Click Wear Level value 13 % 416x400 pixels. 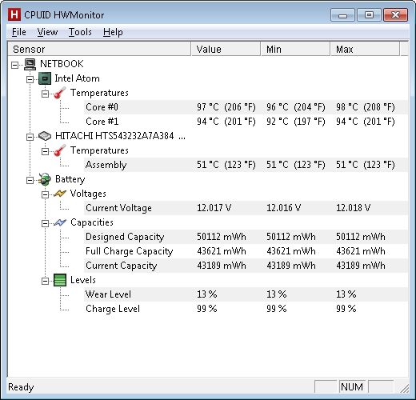(x=207, y=294)
